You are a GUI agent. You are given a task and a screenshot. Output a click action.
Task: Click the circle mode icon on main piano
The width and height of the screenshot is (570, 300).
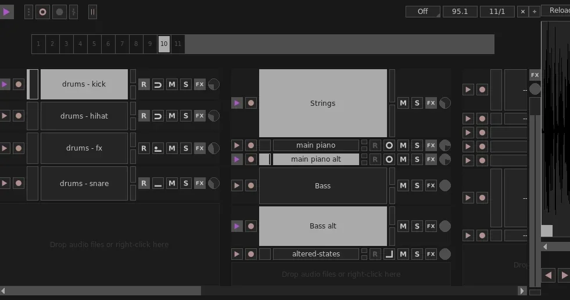(x=389, y=145)
